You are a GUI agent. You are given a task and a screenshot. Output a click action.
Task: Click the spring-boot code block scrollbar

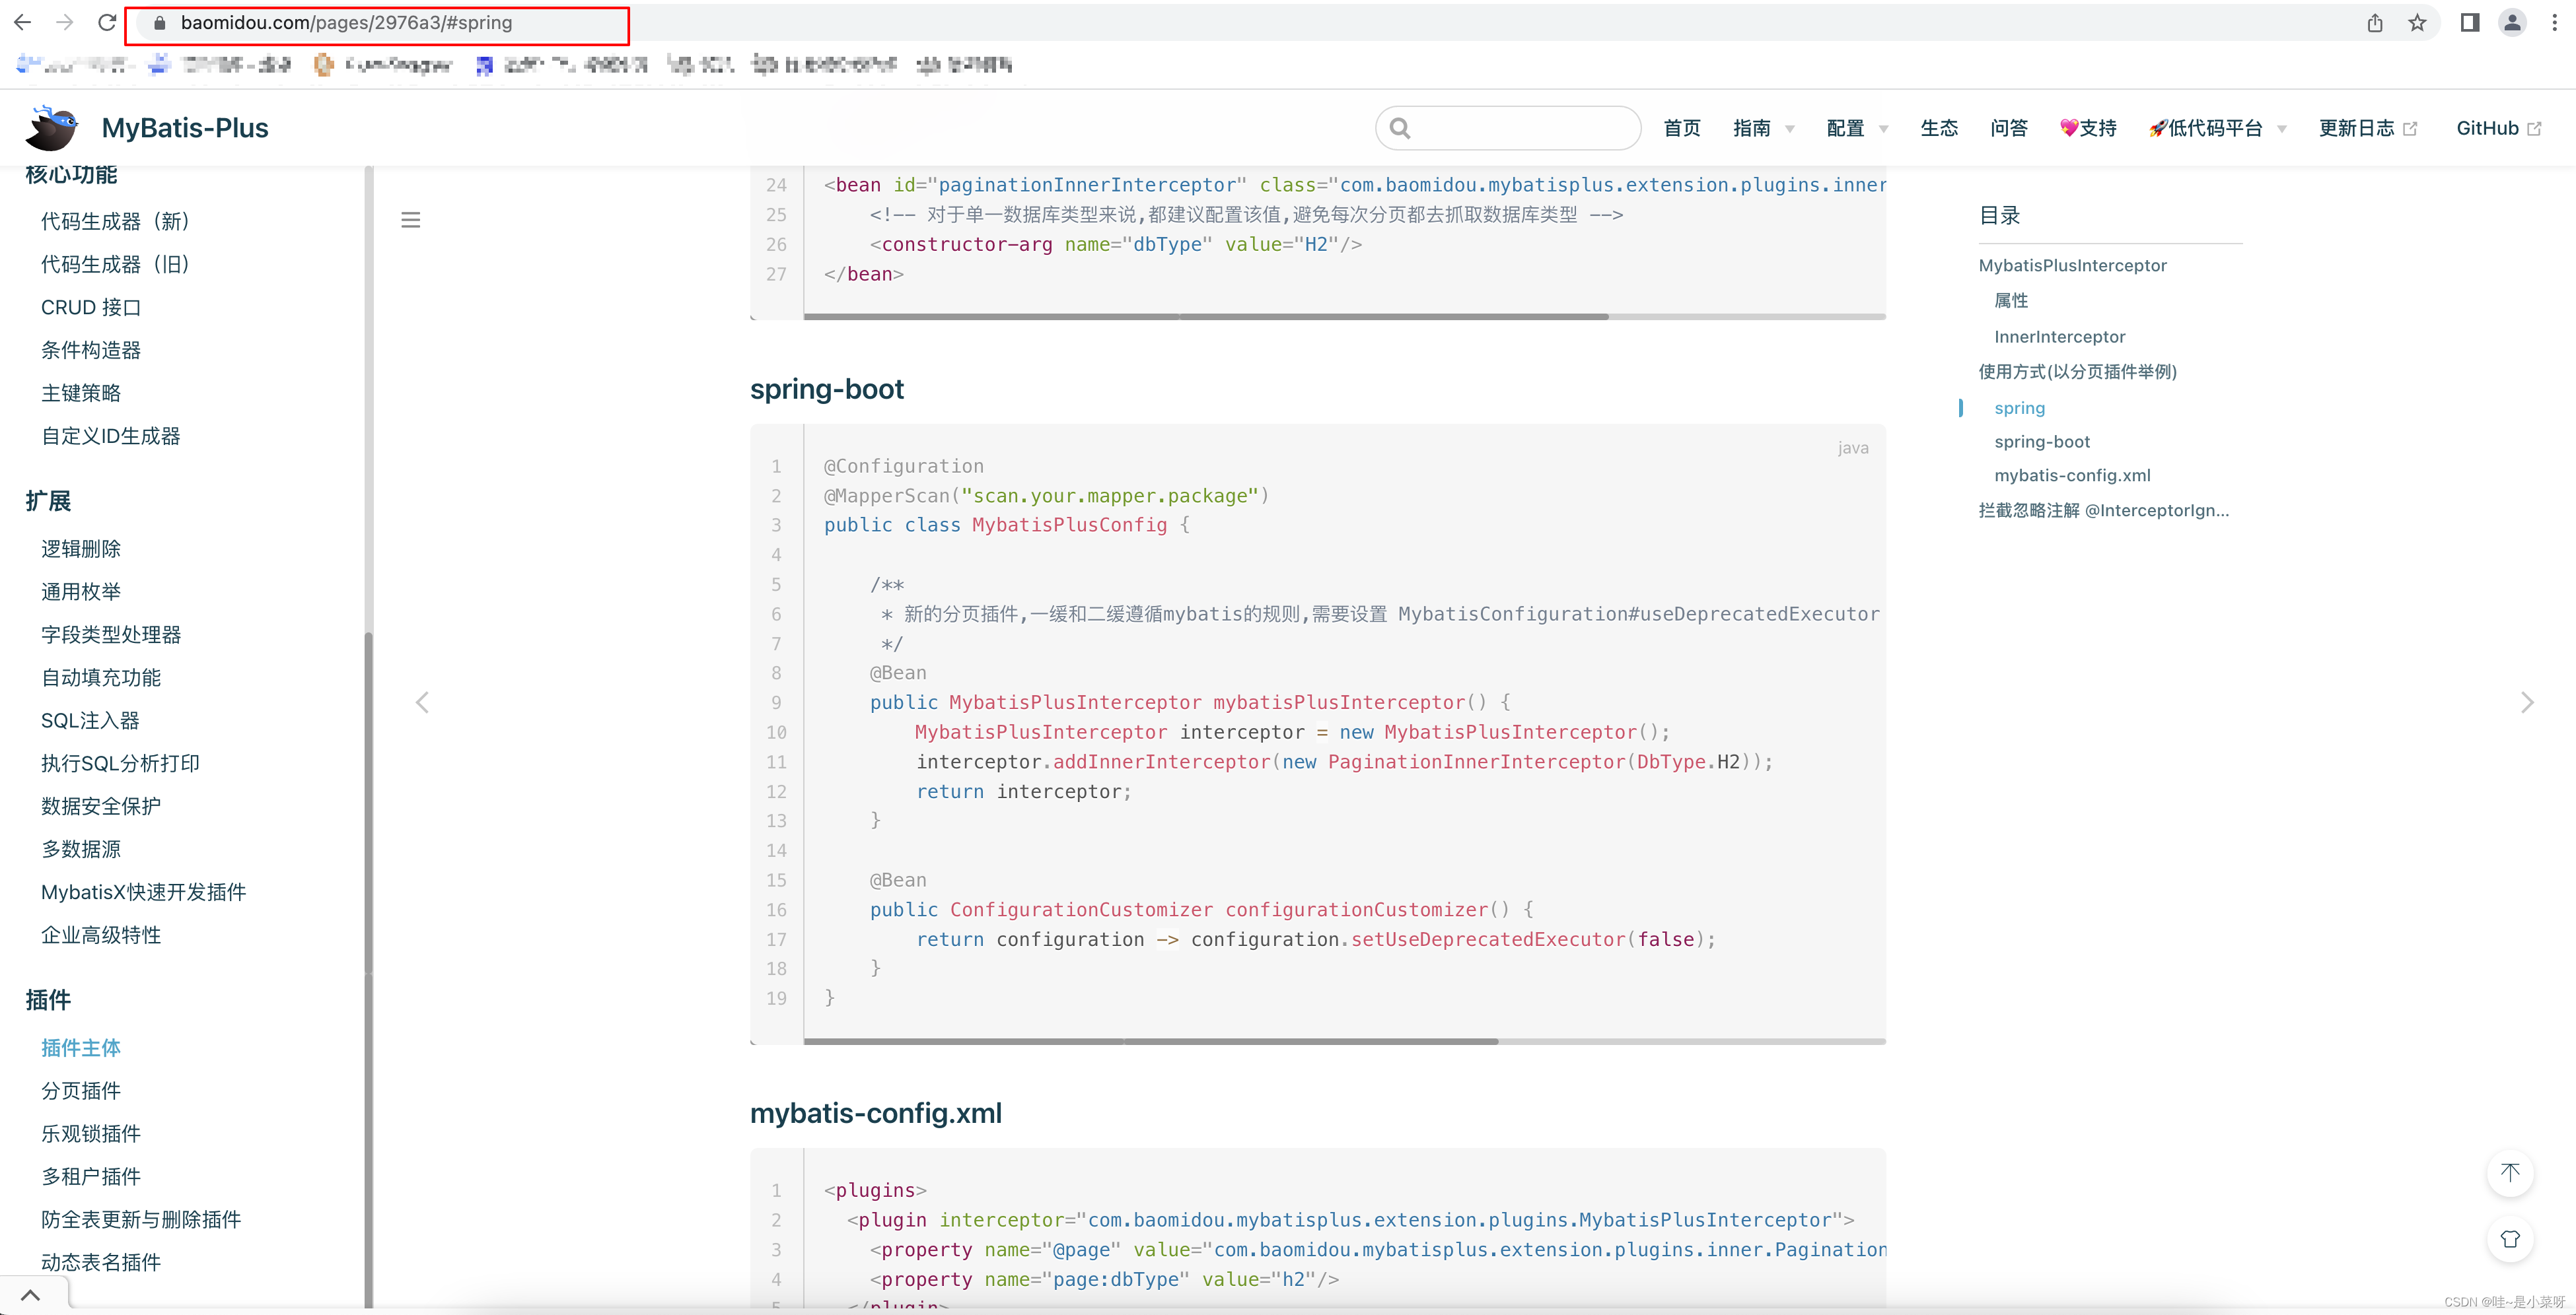(x=1150, y=1041)
